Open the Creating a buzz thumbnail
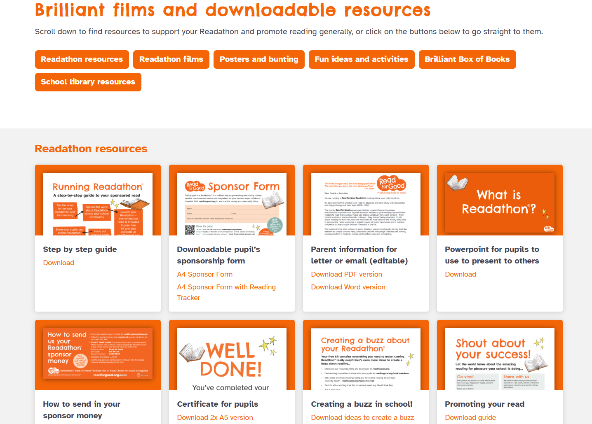Viewport: 592px width, 424px height. tap(366, 359)
